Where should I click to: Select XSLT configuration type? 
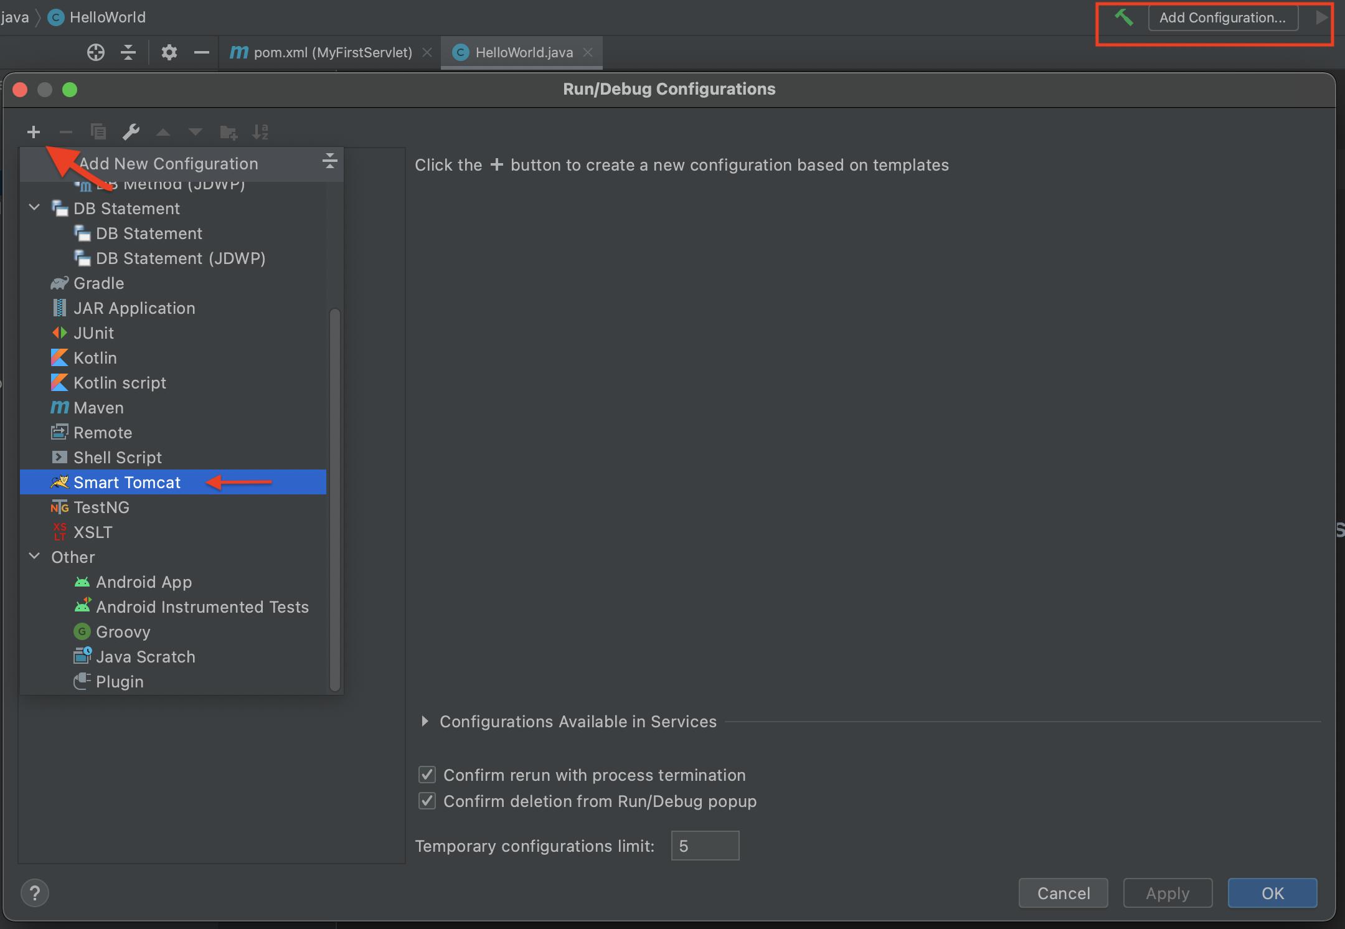point(173,532)
